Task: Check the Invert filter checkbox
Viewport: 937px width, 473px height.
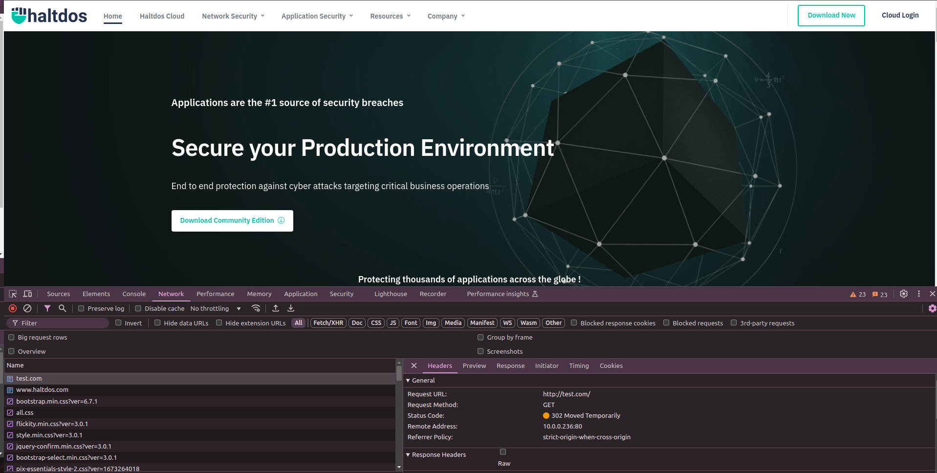Action: pos(118,322)
